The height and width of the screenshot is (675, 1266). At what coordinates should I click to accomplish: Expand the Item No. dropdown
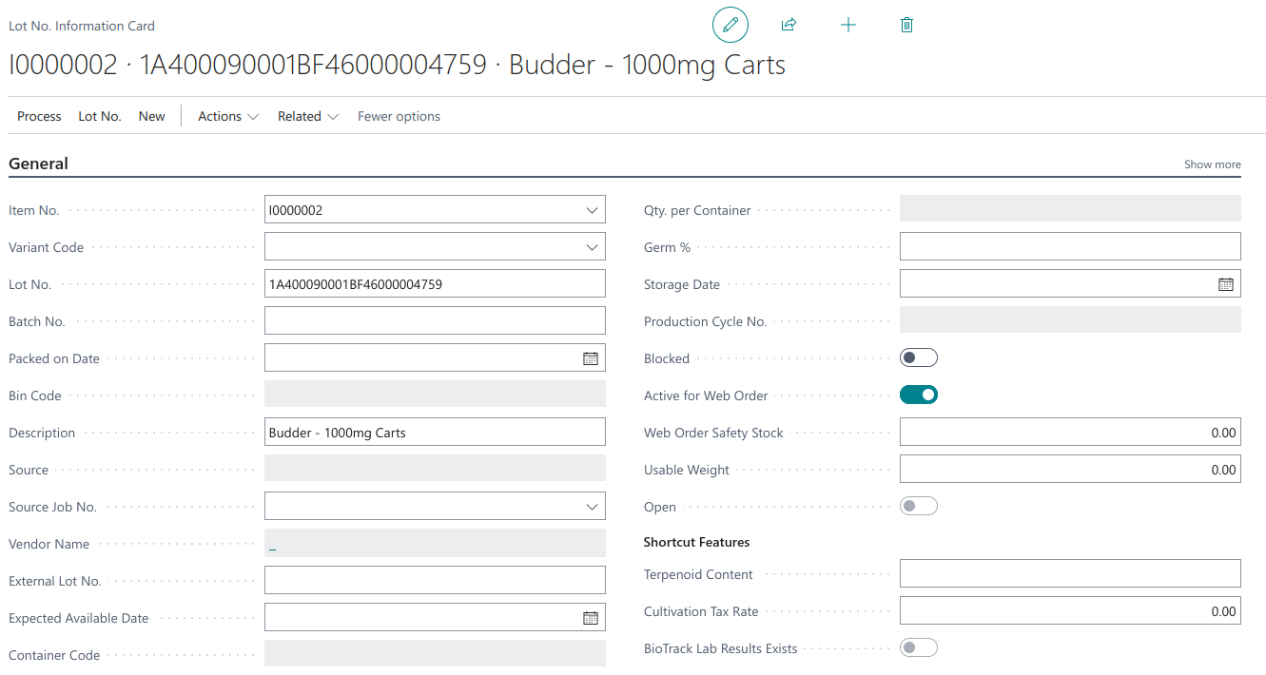pyautogui.click(x=591, y=210)
